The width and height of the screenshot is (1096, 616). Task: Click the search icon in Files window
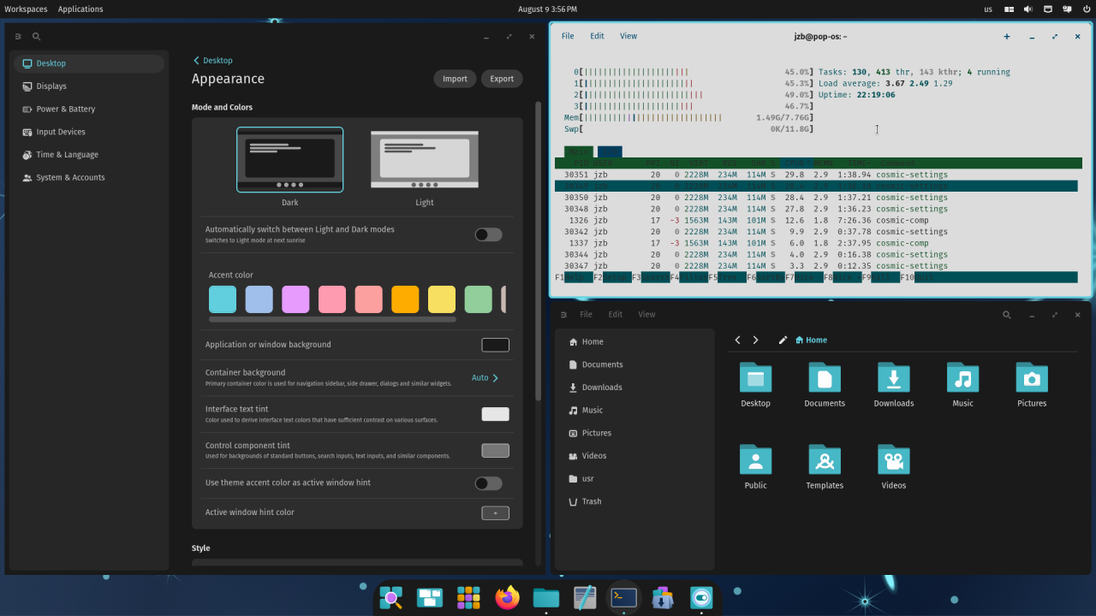click(1007, 315)
